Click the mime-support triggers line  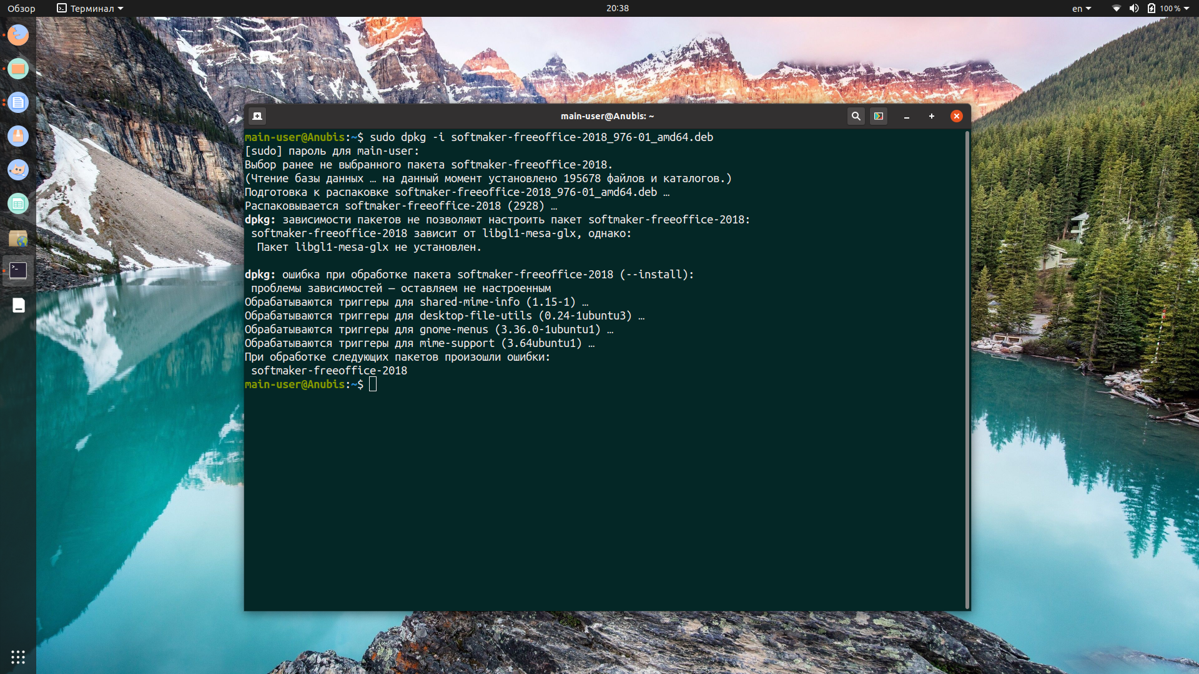pos(420,343)
